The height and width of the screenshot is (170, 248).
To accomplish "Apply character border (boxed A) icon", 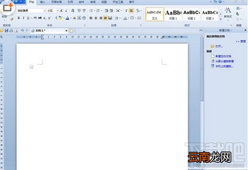I will (x=79, y=18).
